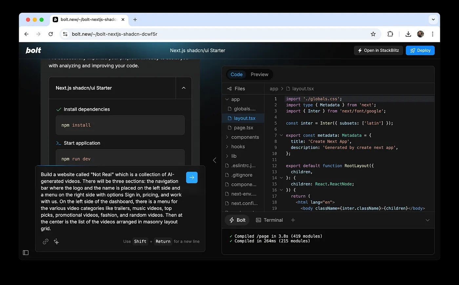Fold code at line 14
This screenshot has width=459, height=285.
click(281, 178)
